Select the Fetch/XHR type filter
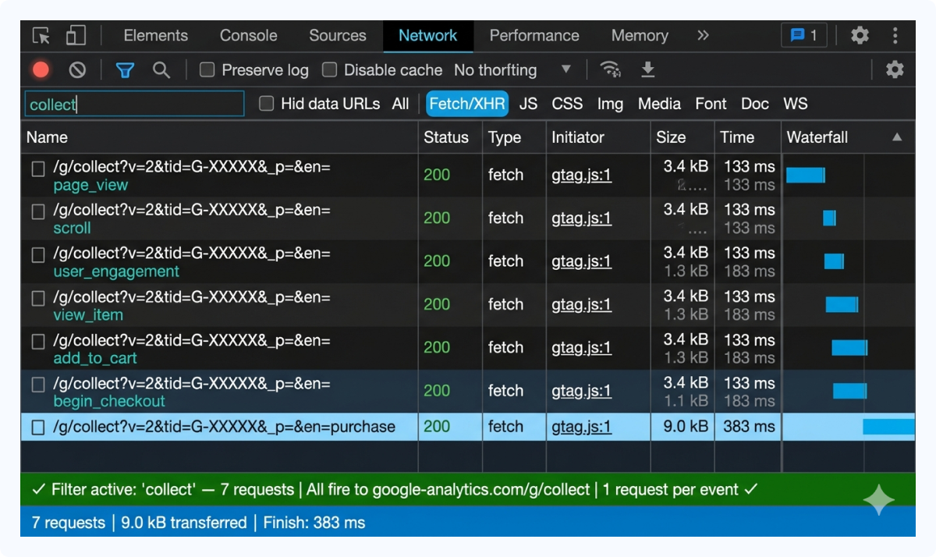936x557 pixels. point(467,104)
